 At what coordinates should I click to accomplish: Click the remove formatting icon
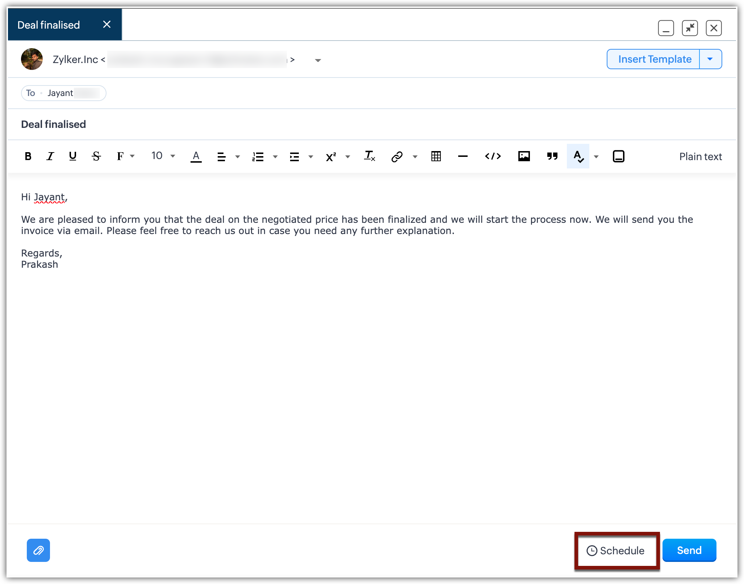click(x=369, y=157)
